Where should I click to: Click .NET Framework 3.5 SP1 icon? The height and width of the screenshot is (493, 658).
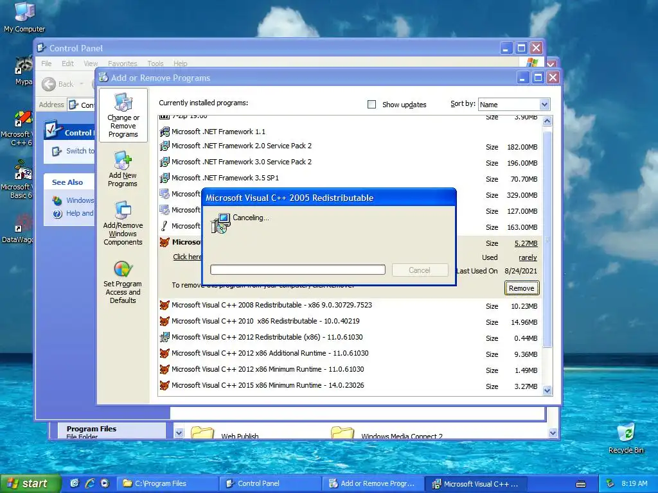(164, 178)
